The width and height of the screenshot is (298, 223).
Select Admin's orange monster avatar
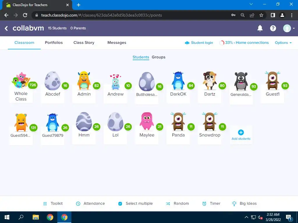pos(84,81)
